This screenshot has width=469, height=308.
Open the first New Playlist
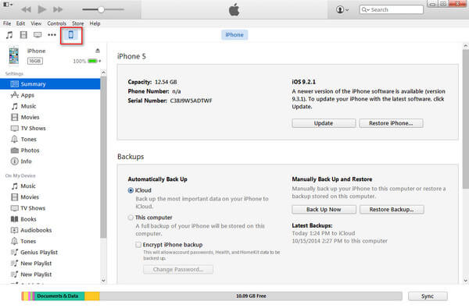pos(50,264)
